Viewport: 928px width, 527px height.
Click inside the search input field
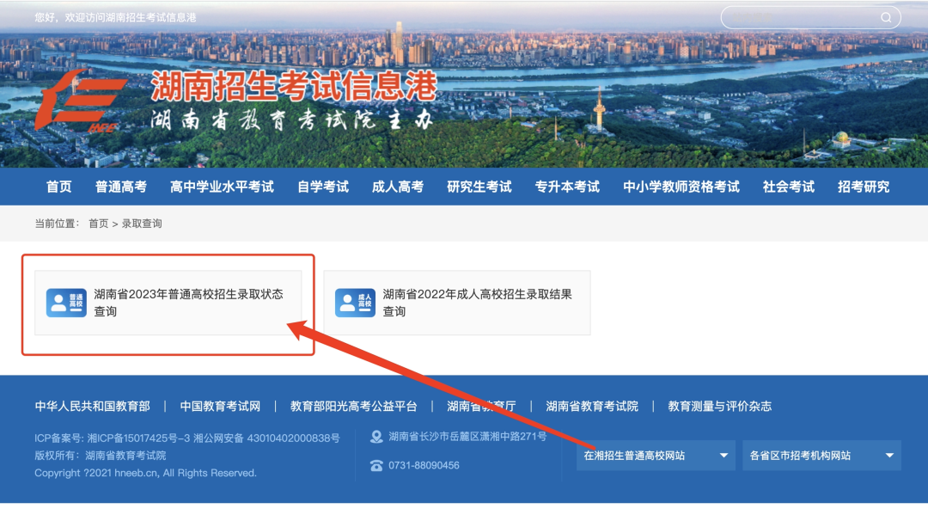tap(799, 16)
